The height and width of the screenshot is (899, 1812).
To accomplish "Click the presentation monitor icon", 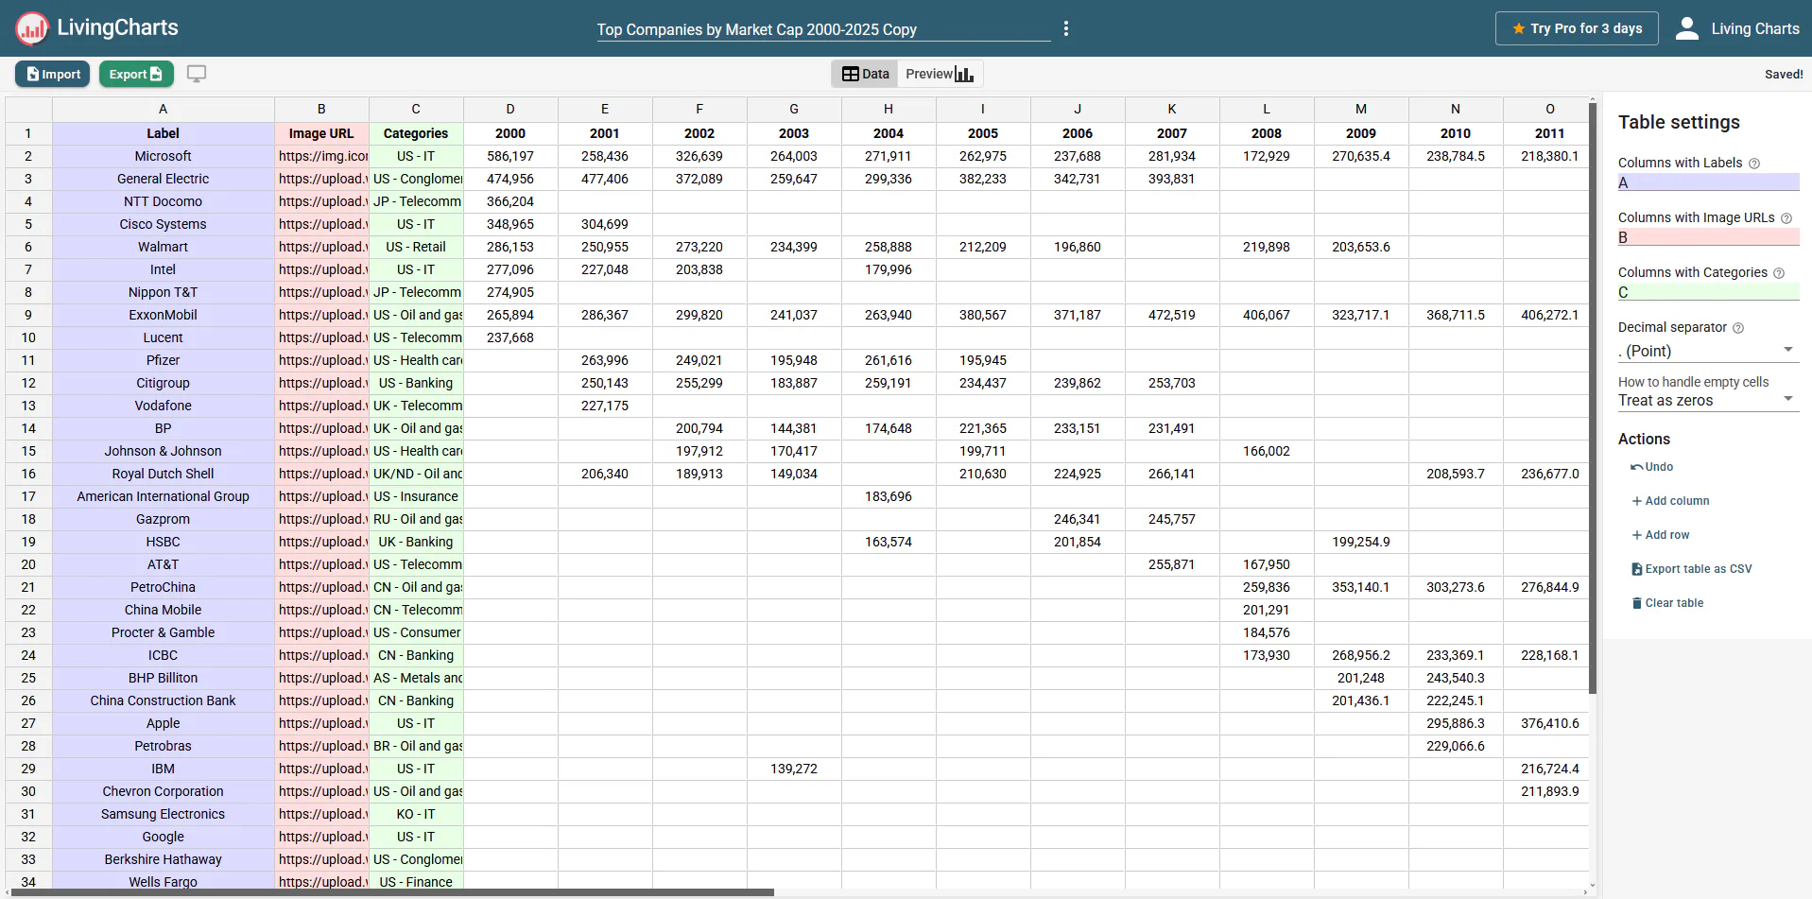I will 197,74.
